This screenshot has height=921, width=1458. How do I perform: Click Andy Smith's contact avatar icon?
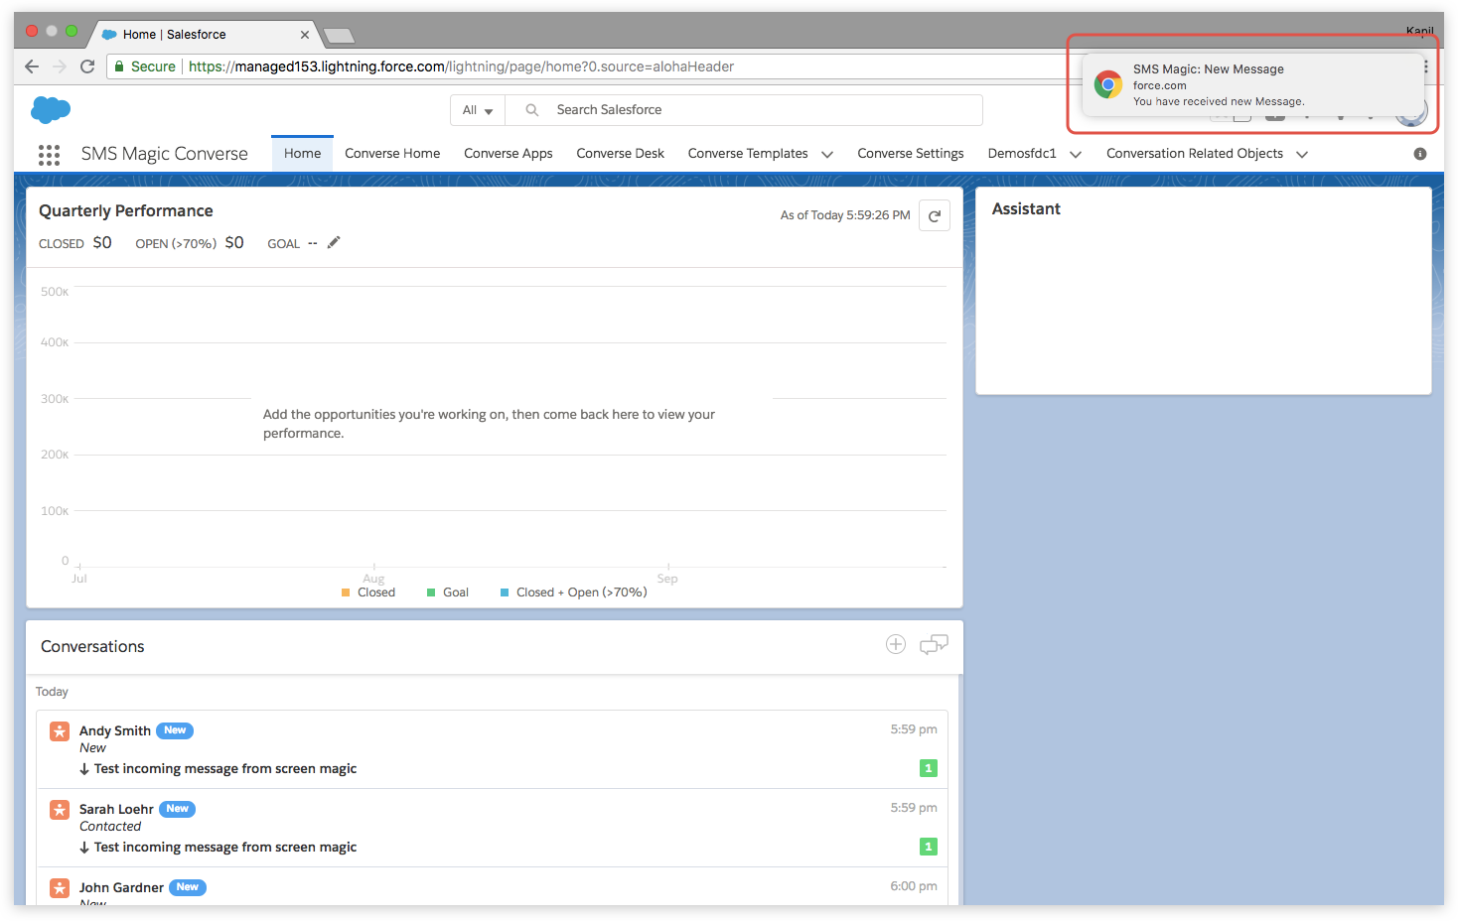(x=60, y=731)
